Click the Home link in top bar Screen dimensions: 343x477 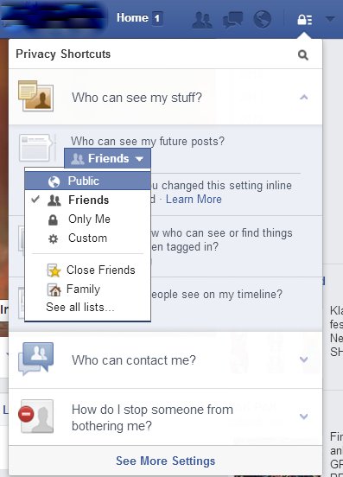132,17
